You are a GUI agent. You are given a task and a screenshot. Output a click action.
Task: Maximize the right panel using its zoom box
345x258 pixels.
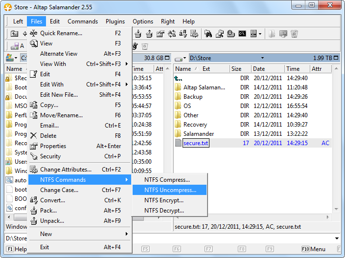point(336,58)
